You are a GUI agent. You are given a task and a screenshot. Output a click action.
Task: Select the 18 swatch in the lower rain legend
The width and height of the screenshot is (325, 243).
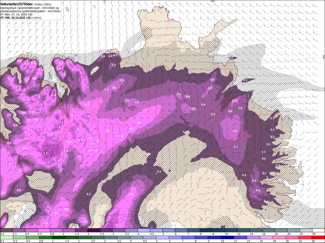pyautogui.click(x=279, y=238)
